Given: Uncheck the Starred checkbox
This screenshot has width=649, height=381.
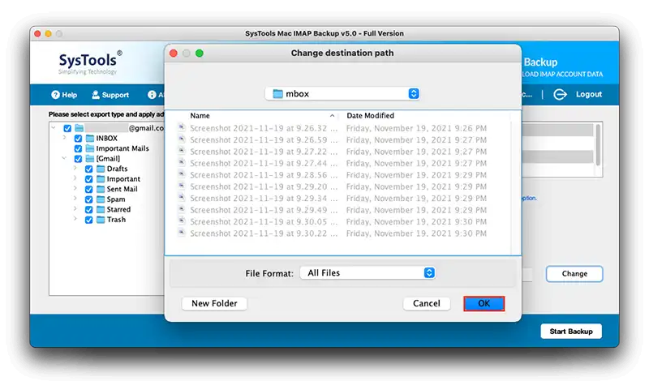Looking at the screenshot, I should [88, 210].
